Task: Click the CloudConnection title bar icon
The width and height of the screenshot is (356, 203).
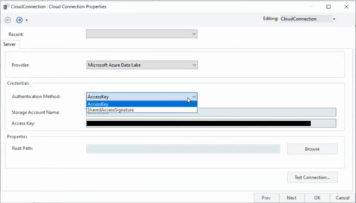Action: (x=6, y=7)
